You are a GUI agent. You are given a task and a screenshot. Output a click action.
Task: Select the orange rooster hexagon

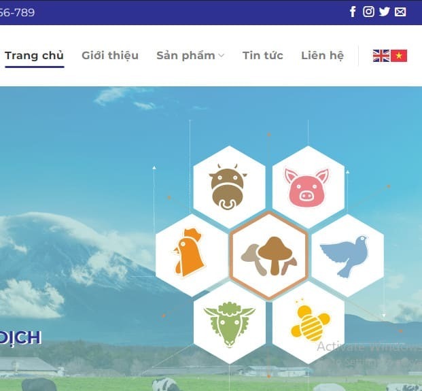point(192,255)
